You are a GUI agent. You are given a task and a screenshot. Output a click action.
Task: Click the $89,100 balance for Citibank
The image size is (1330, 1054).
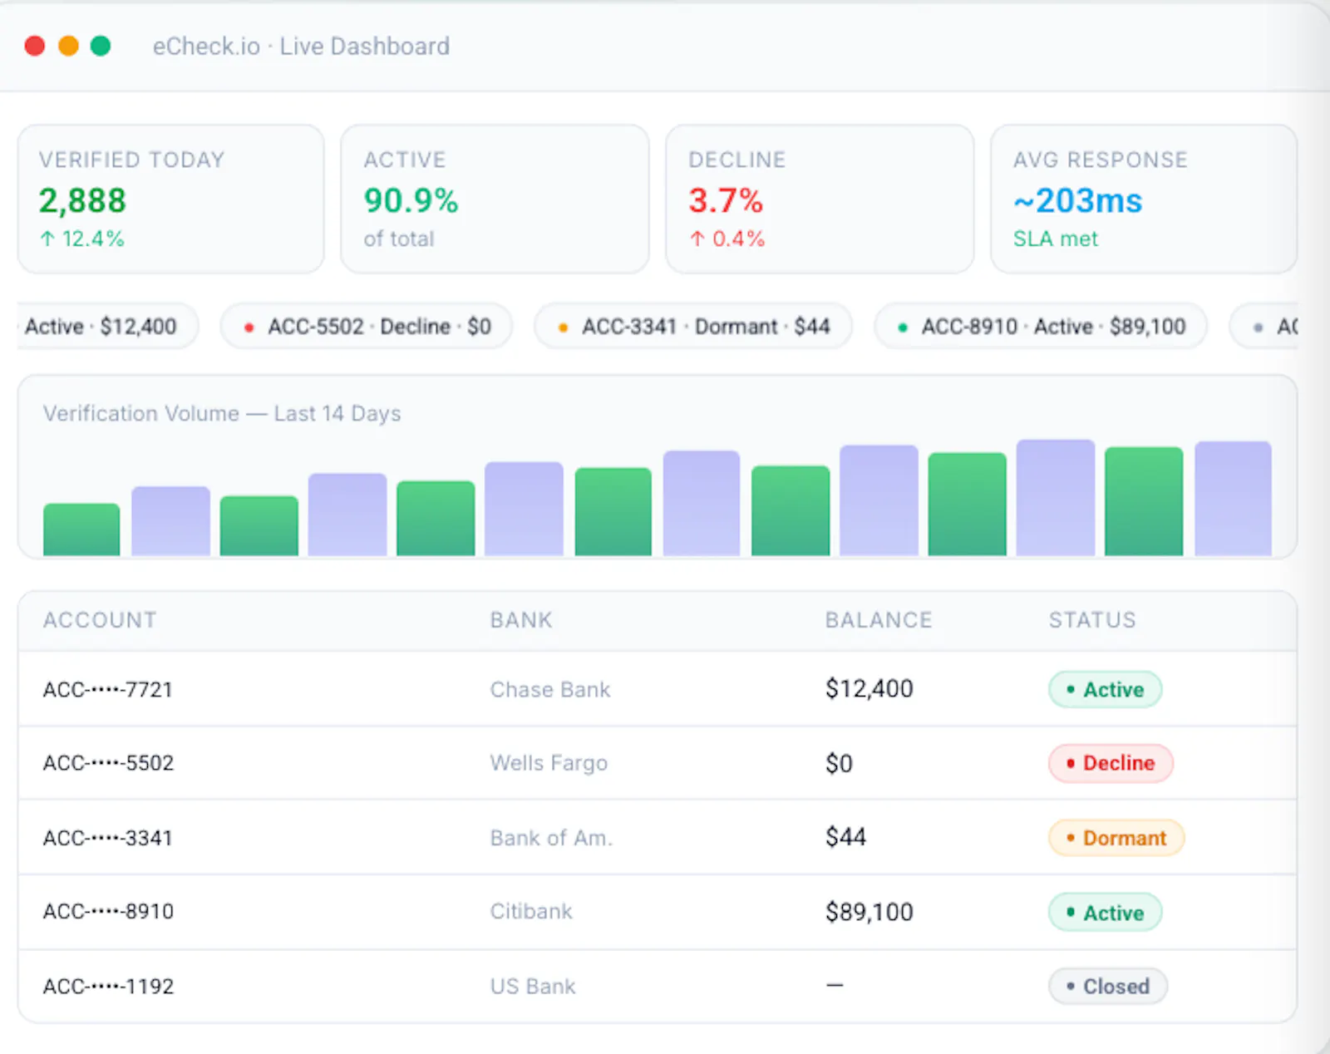coord(869,912)
